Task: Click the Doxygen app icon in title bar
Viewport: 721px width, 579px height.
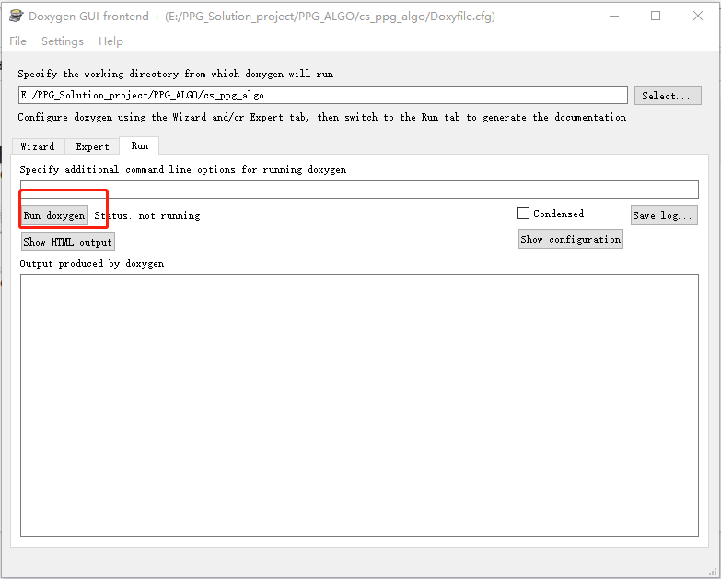Action: point(16,16)
